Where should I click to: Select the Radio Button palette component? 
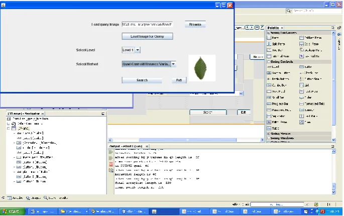278,79
